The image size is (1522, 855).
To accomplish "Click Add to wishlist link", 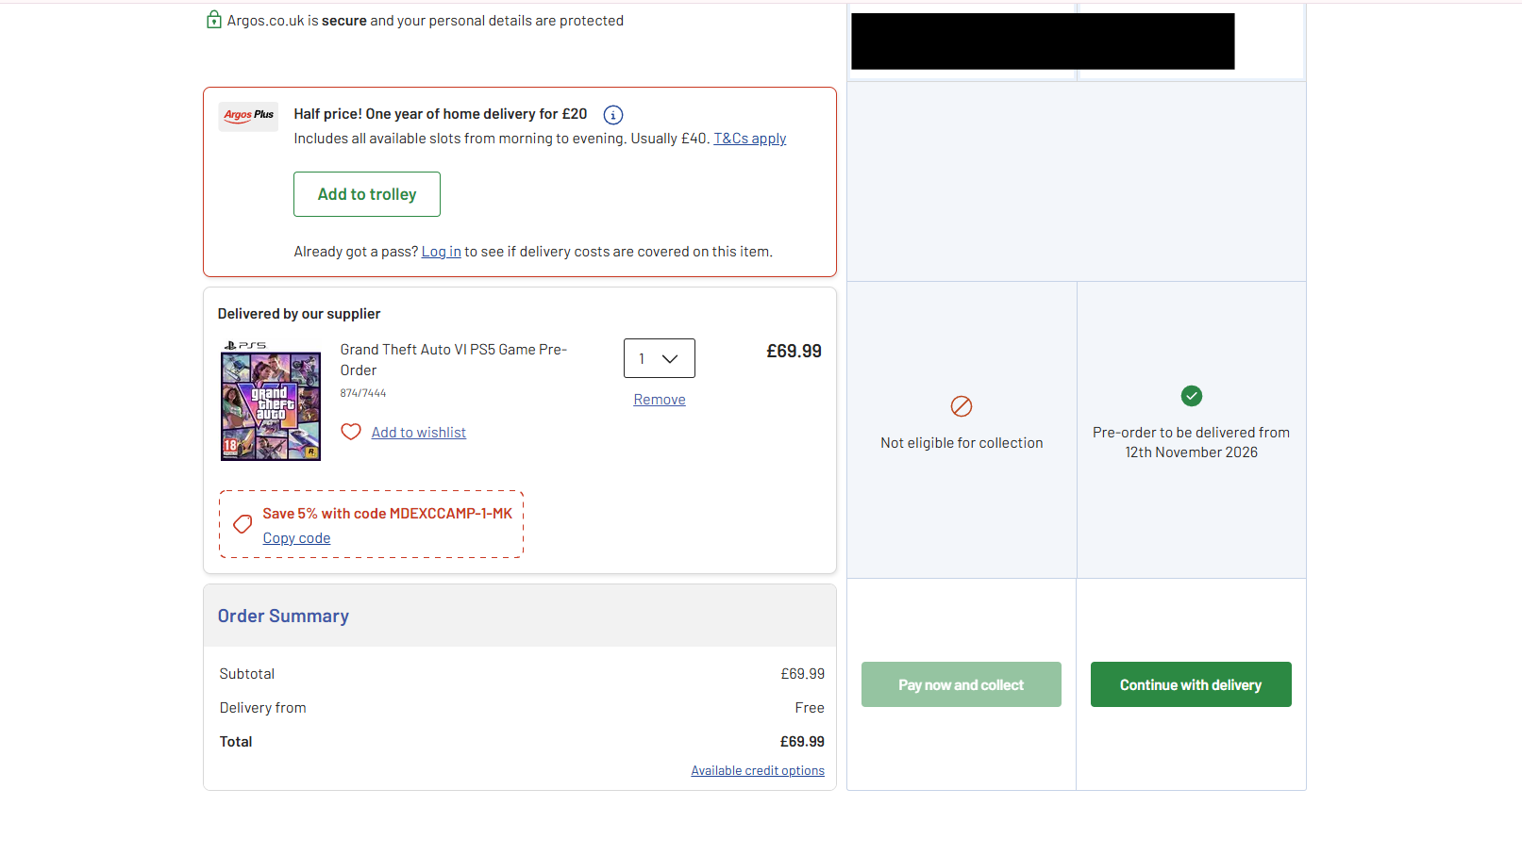I will tap(419, 433).
